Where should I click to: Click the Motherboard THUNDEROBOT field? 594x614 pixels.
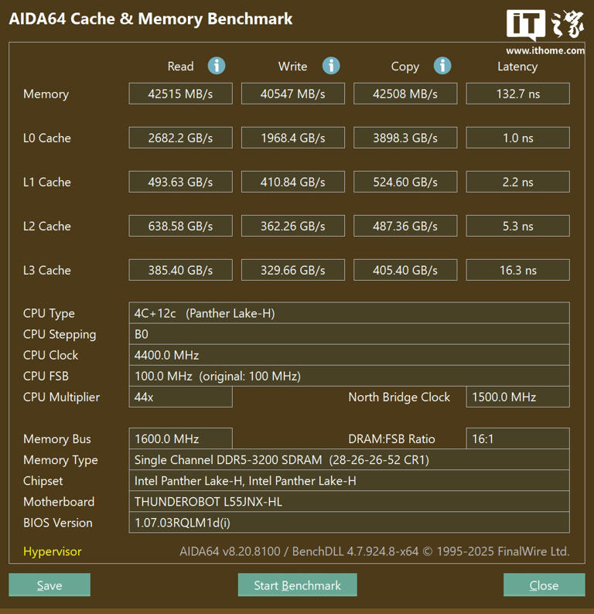pos(349,501)
